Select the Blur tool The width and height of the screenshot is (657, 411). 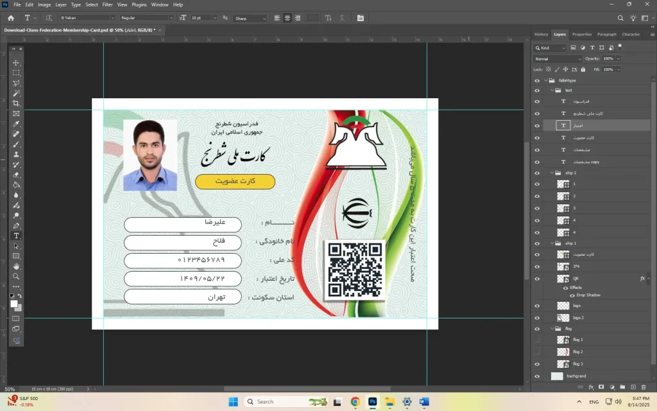[16, 195]
